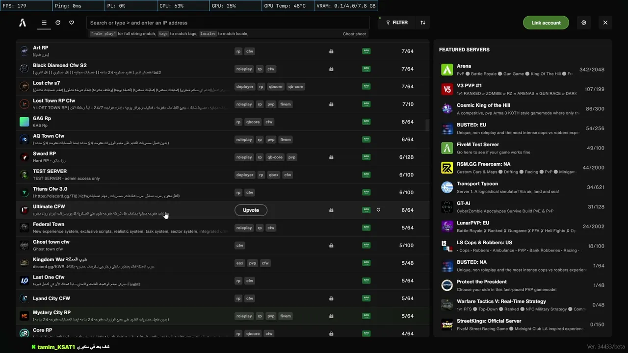Open the Cheat sheet link

click(x=354, y=34)
